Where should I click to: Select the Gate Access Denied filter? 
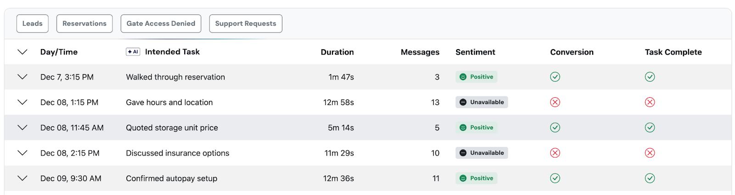click(x=161, y=23)
